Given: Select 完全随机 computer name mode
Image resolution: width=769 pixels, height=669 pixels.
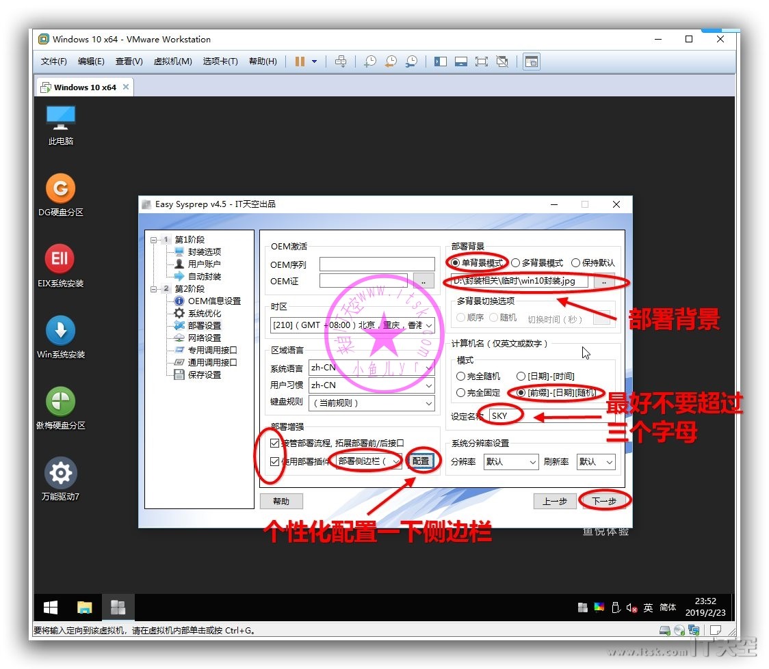Looking at the screenshot, I should [x=460, y=376].
